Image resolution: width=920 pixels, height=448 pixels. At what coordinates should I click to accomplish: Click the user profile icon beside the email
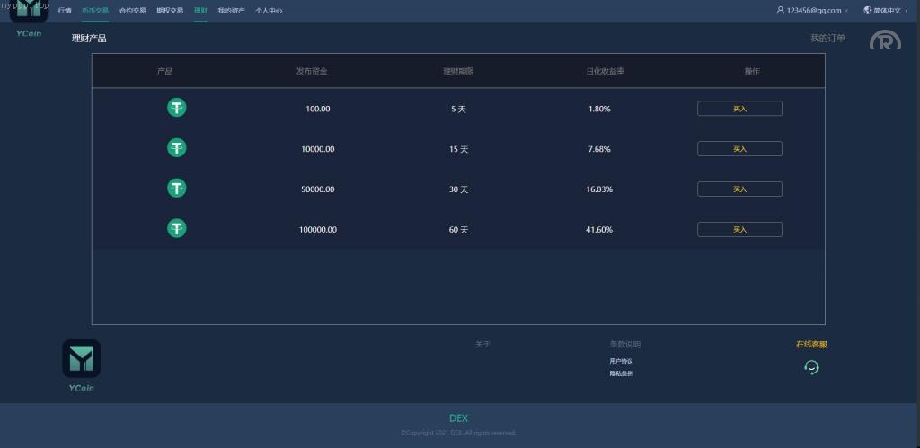[x=780, y=11]
